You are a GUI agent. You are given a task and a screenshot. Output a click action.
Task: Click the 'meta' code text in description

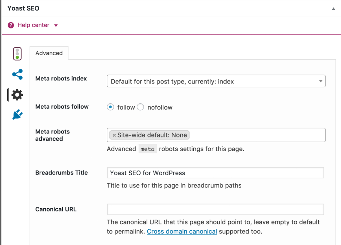pyautogui.click(x=148, y=149)
